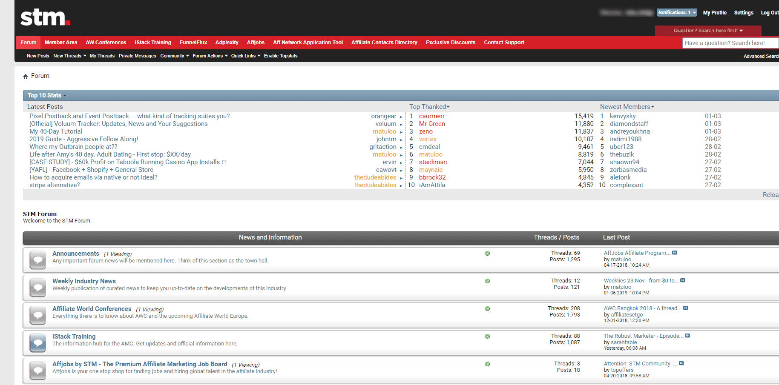Open Exclusive Discounts tab
Screen dimensions: 779x385
[x=451, y=43]
